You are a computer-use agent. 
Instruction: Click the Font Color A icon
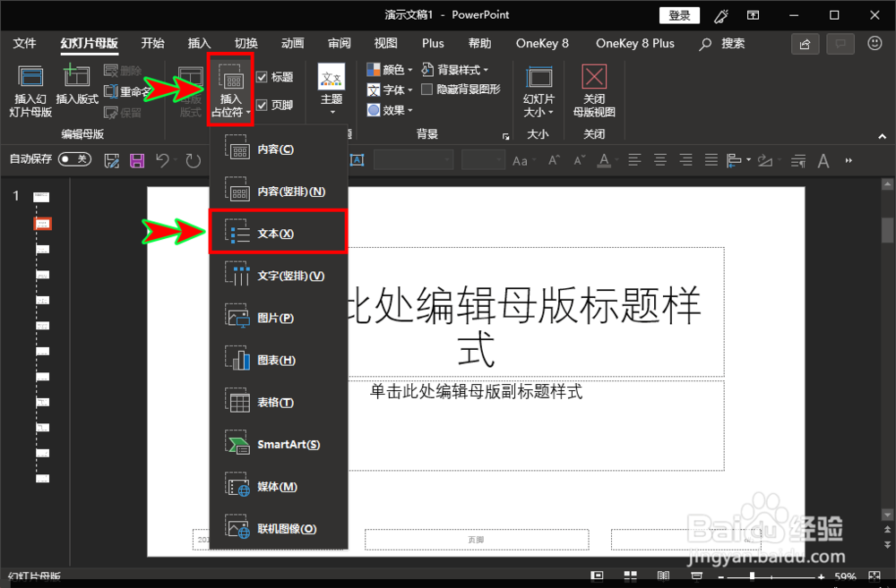coord(604,161)
